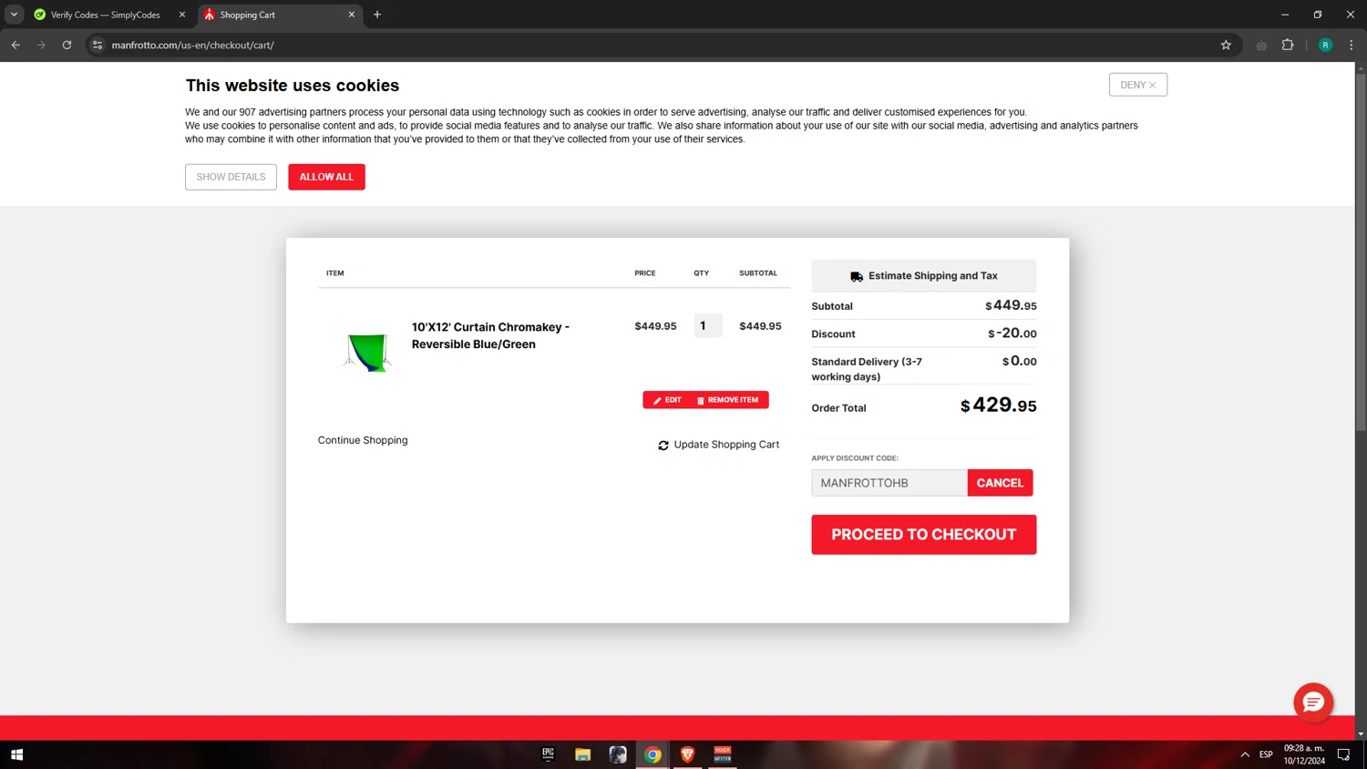
Task: Open Epic Games launcher in taskbar
Action: coord(548,754)
